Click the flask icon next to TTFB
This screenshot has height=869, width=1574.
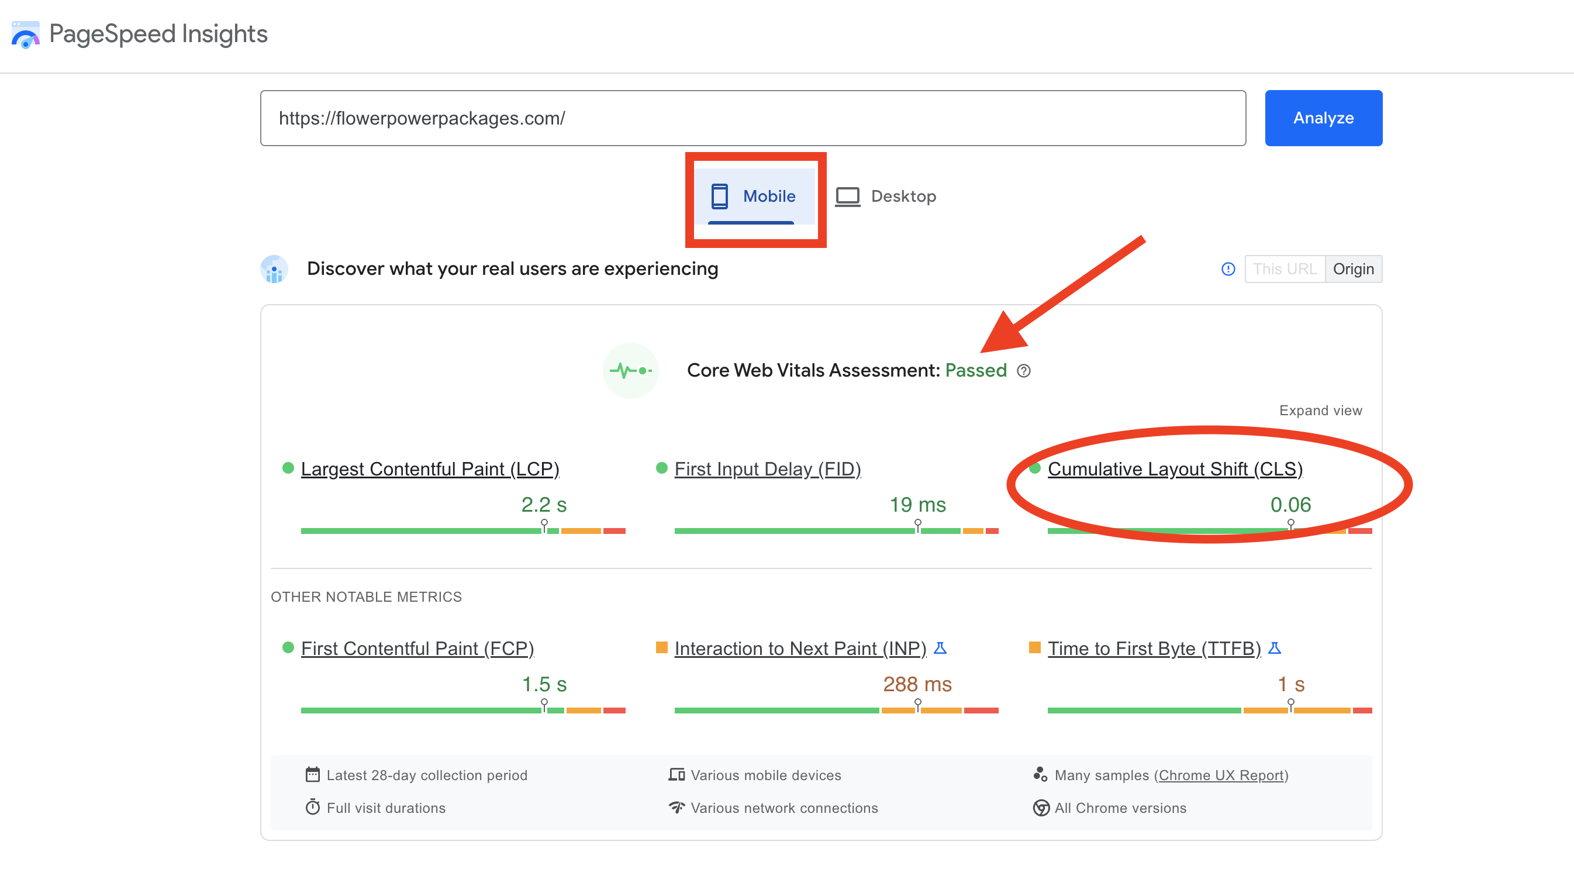[x=1275, y=648]
